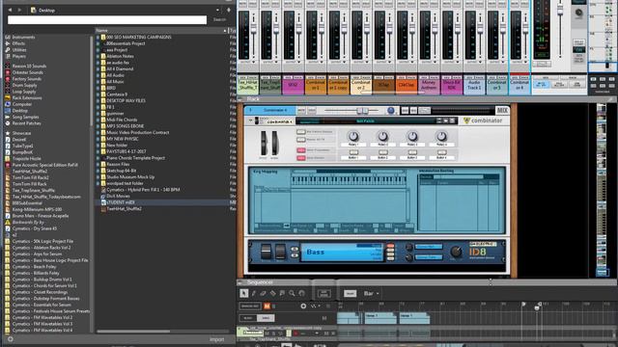Expand the Reason Files folder

(x=98, y=164)
